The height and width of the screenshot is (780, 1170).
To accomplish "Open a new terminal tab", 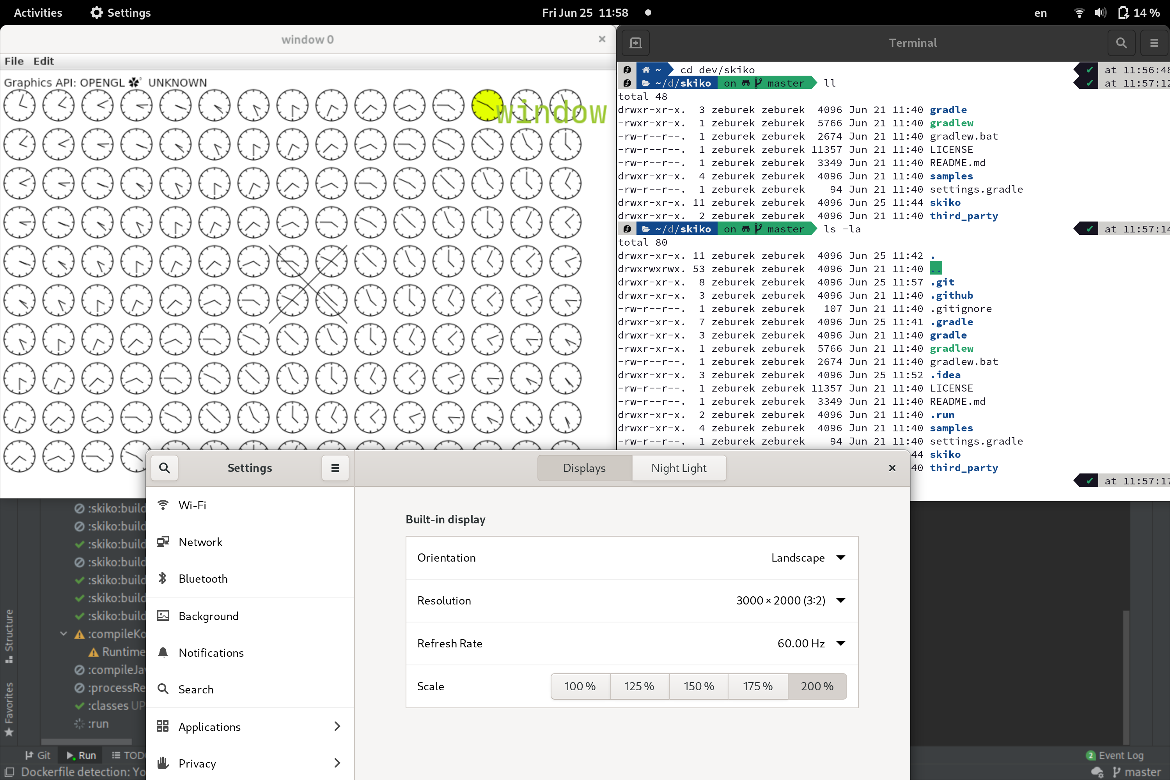I will (x=636, y=43).
